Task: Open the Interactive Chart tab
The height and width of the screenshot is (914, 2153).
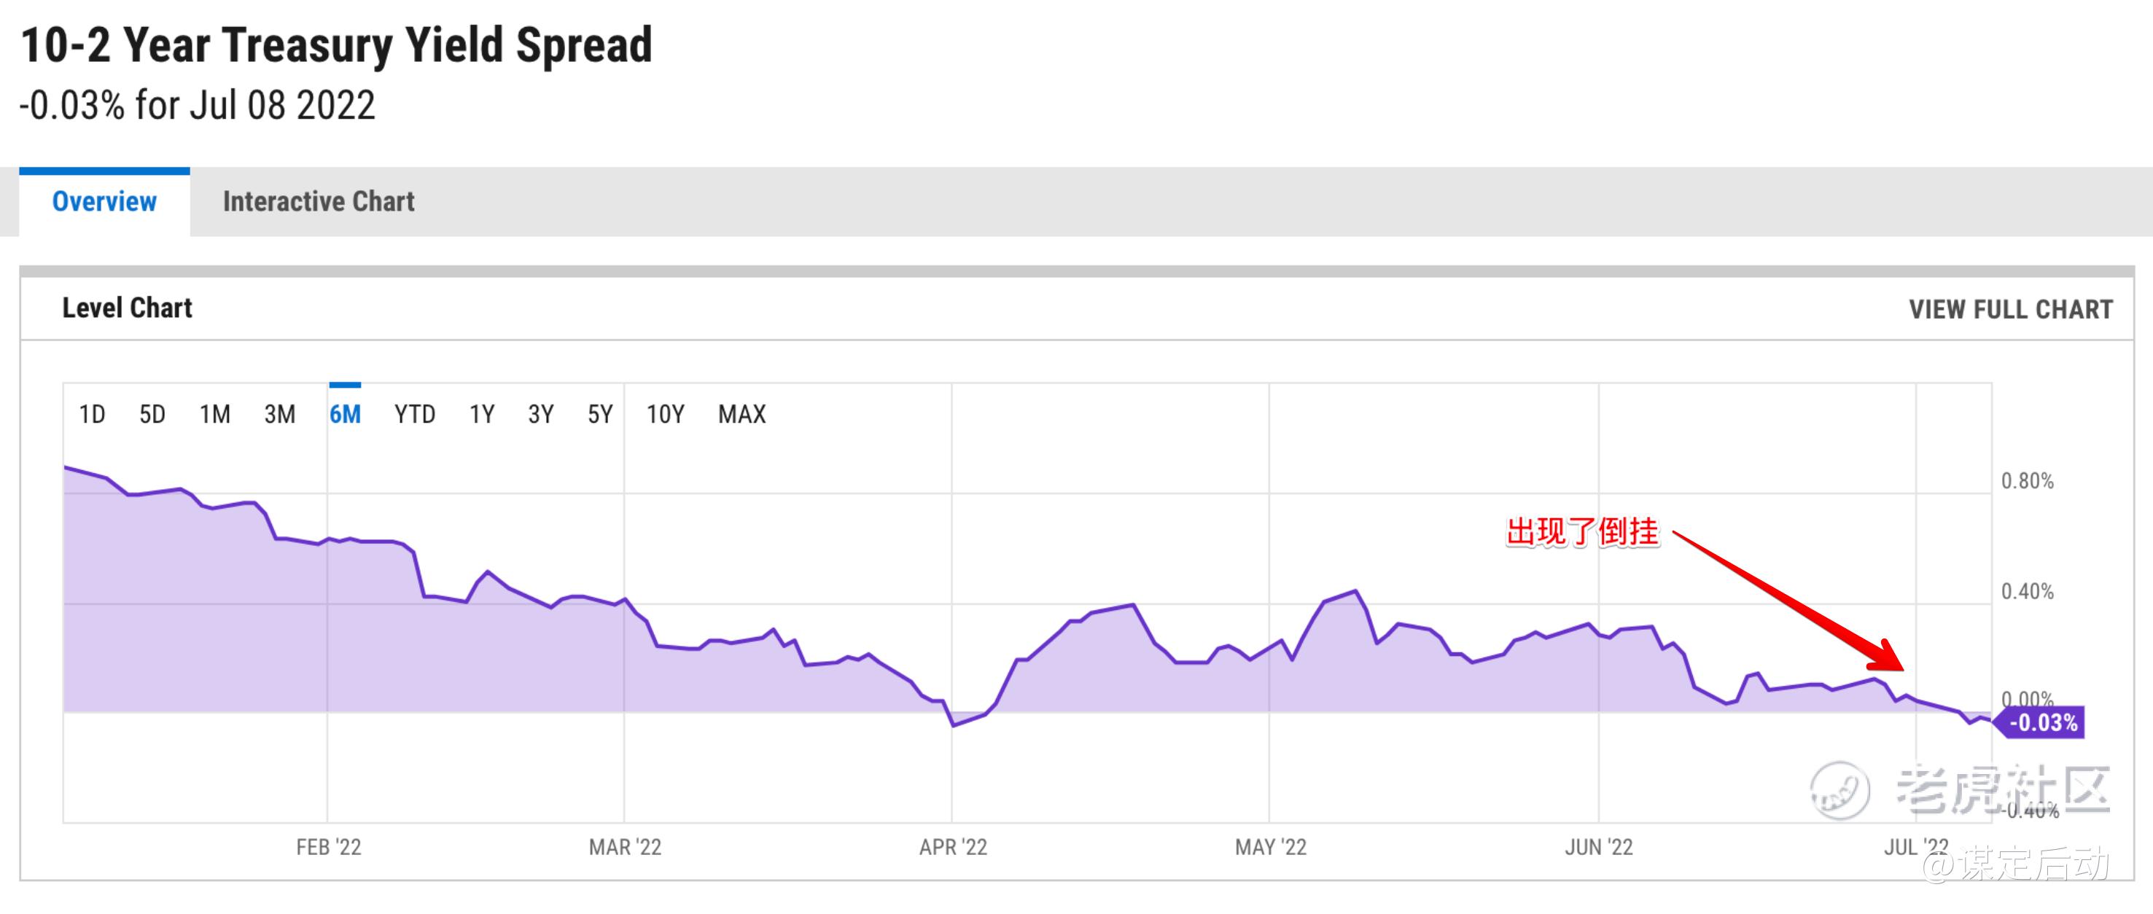Action: coord(319,201)
